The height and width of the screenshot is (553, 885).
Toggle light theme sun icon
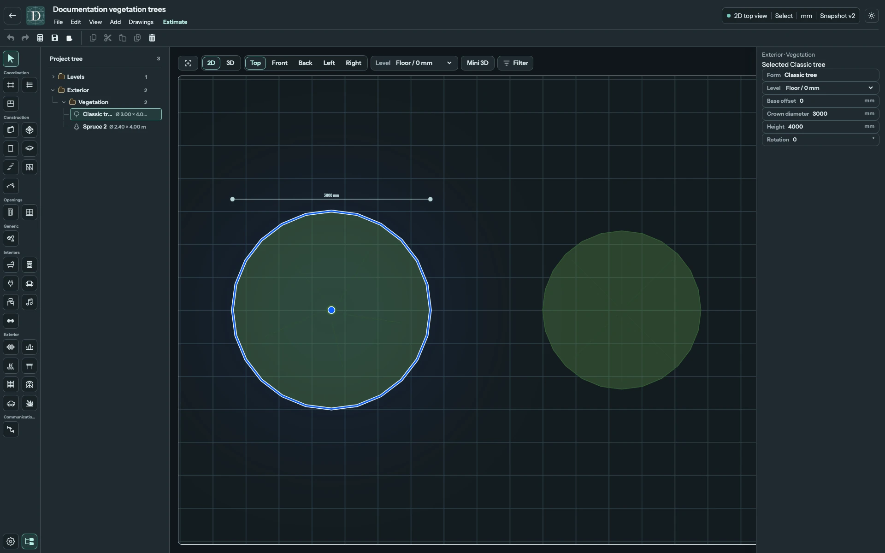click(x=872, y=16)
